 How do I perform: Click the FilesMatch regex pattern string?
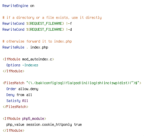coord(83,83)
